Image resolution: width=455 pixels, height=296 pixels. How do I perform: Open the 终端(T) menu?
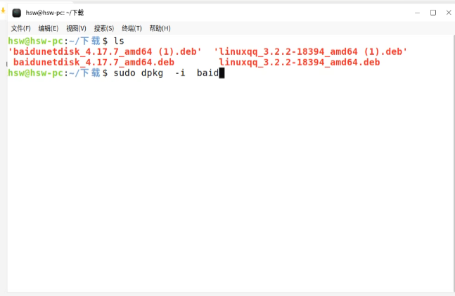(x=132, y=28)
